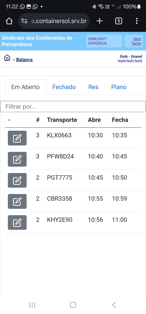Open edit icon for transport PFW8D24
The width and height of the screenshot is (146, 314).
click(17, 159)
